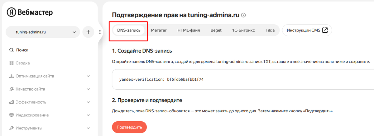Select the HTML-файл verification tab

[x=189, y=30]
